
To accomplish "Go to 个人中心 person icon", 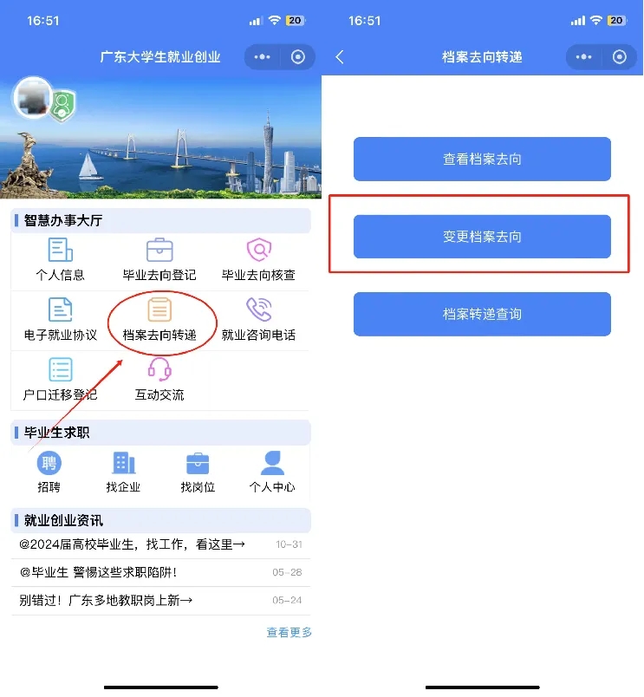I will (x=272, y=463).
